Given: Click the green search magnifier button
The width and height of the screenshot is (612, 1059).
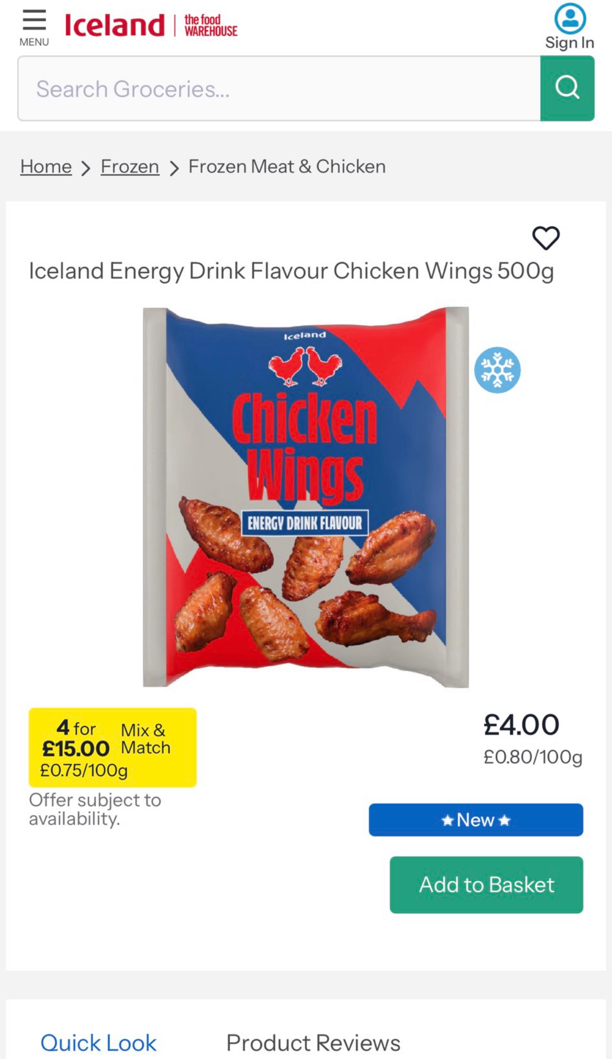Looking at the screenshot, I should [x=568, y=88].
